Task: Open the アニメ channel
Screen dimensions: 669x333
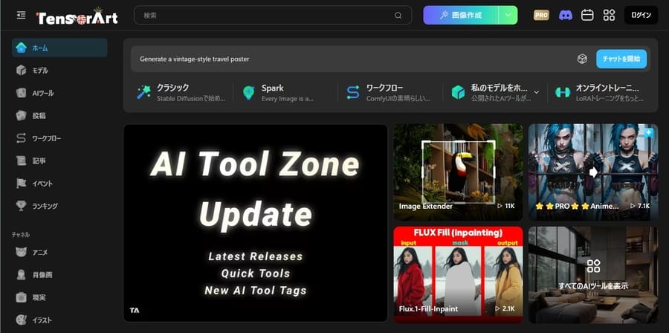Action: 59,252
